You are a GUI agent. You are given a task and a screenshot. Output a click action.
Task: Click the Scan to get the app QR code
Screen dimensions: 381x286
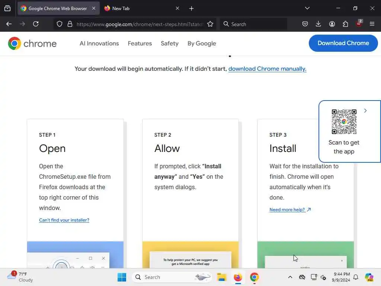(344, 122)
